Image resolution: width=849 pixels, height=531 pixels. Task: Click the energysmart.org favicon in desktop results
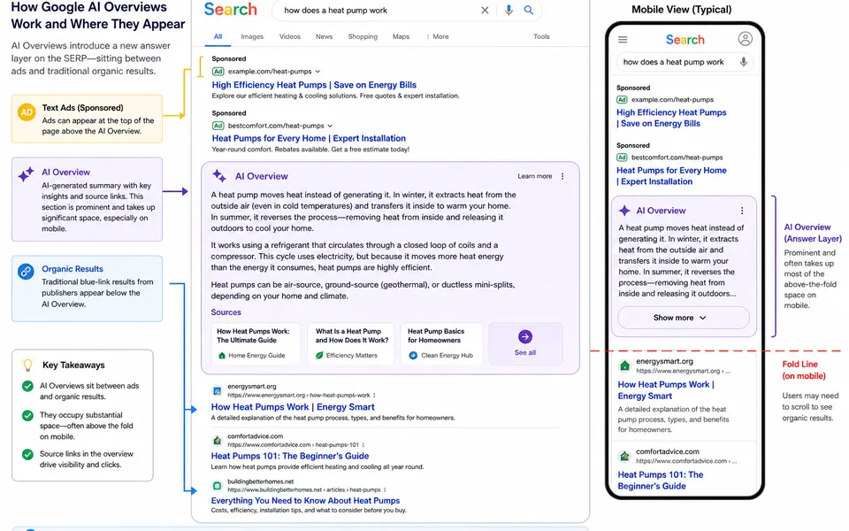coord(218,390)
